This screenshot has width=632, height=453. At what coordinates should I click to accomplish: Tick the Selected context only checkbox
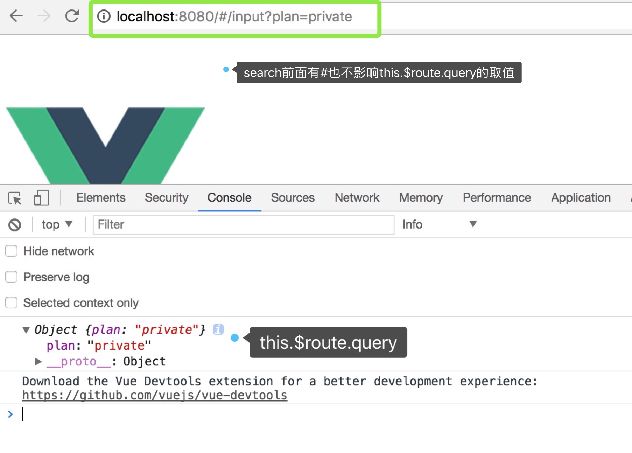tap(11, 302)
